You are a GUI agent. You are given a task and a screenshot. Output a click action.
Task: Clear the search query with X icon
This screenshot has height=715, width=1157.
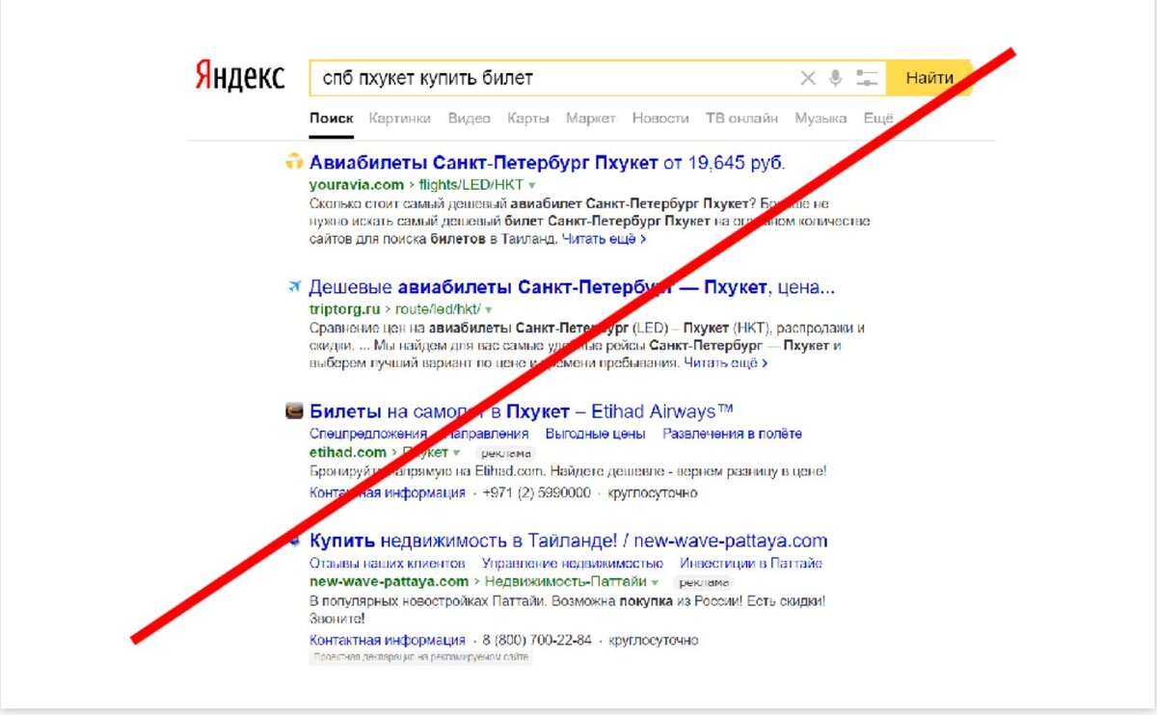click(x=808, y=78)
